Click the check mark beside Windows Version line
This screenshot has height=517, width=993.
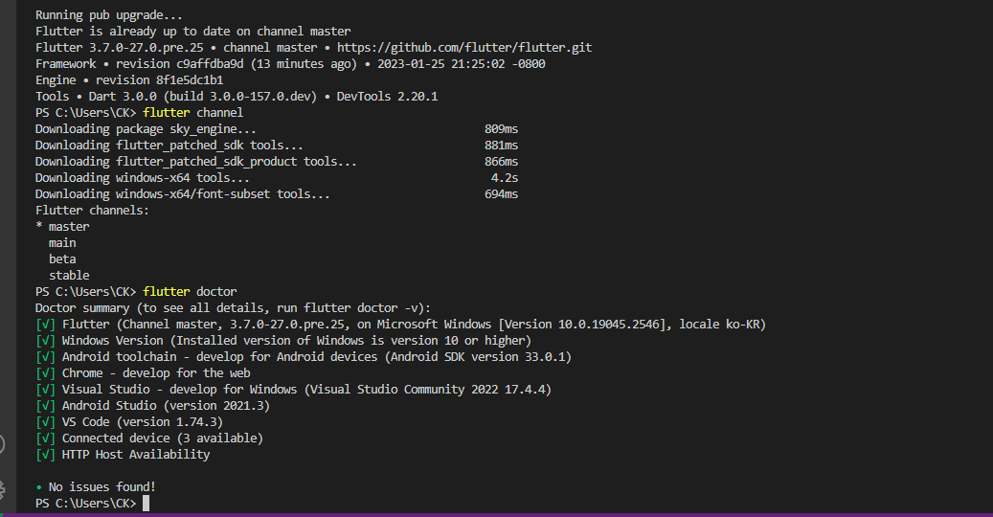coord(46,341)
